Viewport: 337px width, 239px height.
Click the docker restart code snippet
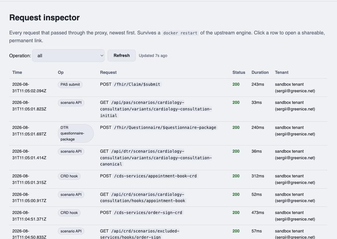pyautogui.click(x=180, y=33)
